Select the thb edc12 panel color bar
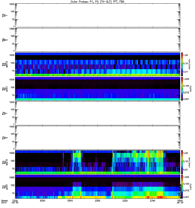This screenshot has height=208, width=195. click(182, 64)
